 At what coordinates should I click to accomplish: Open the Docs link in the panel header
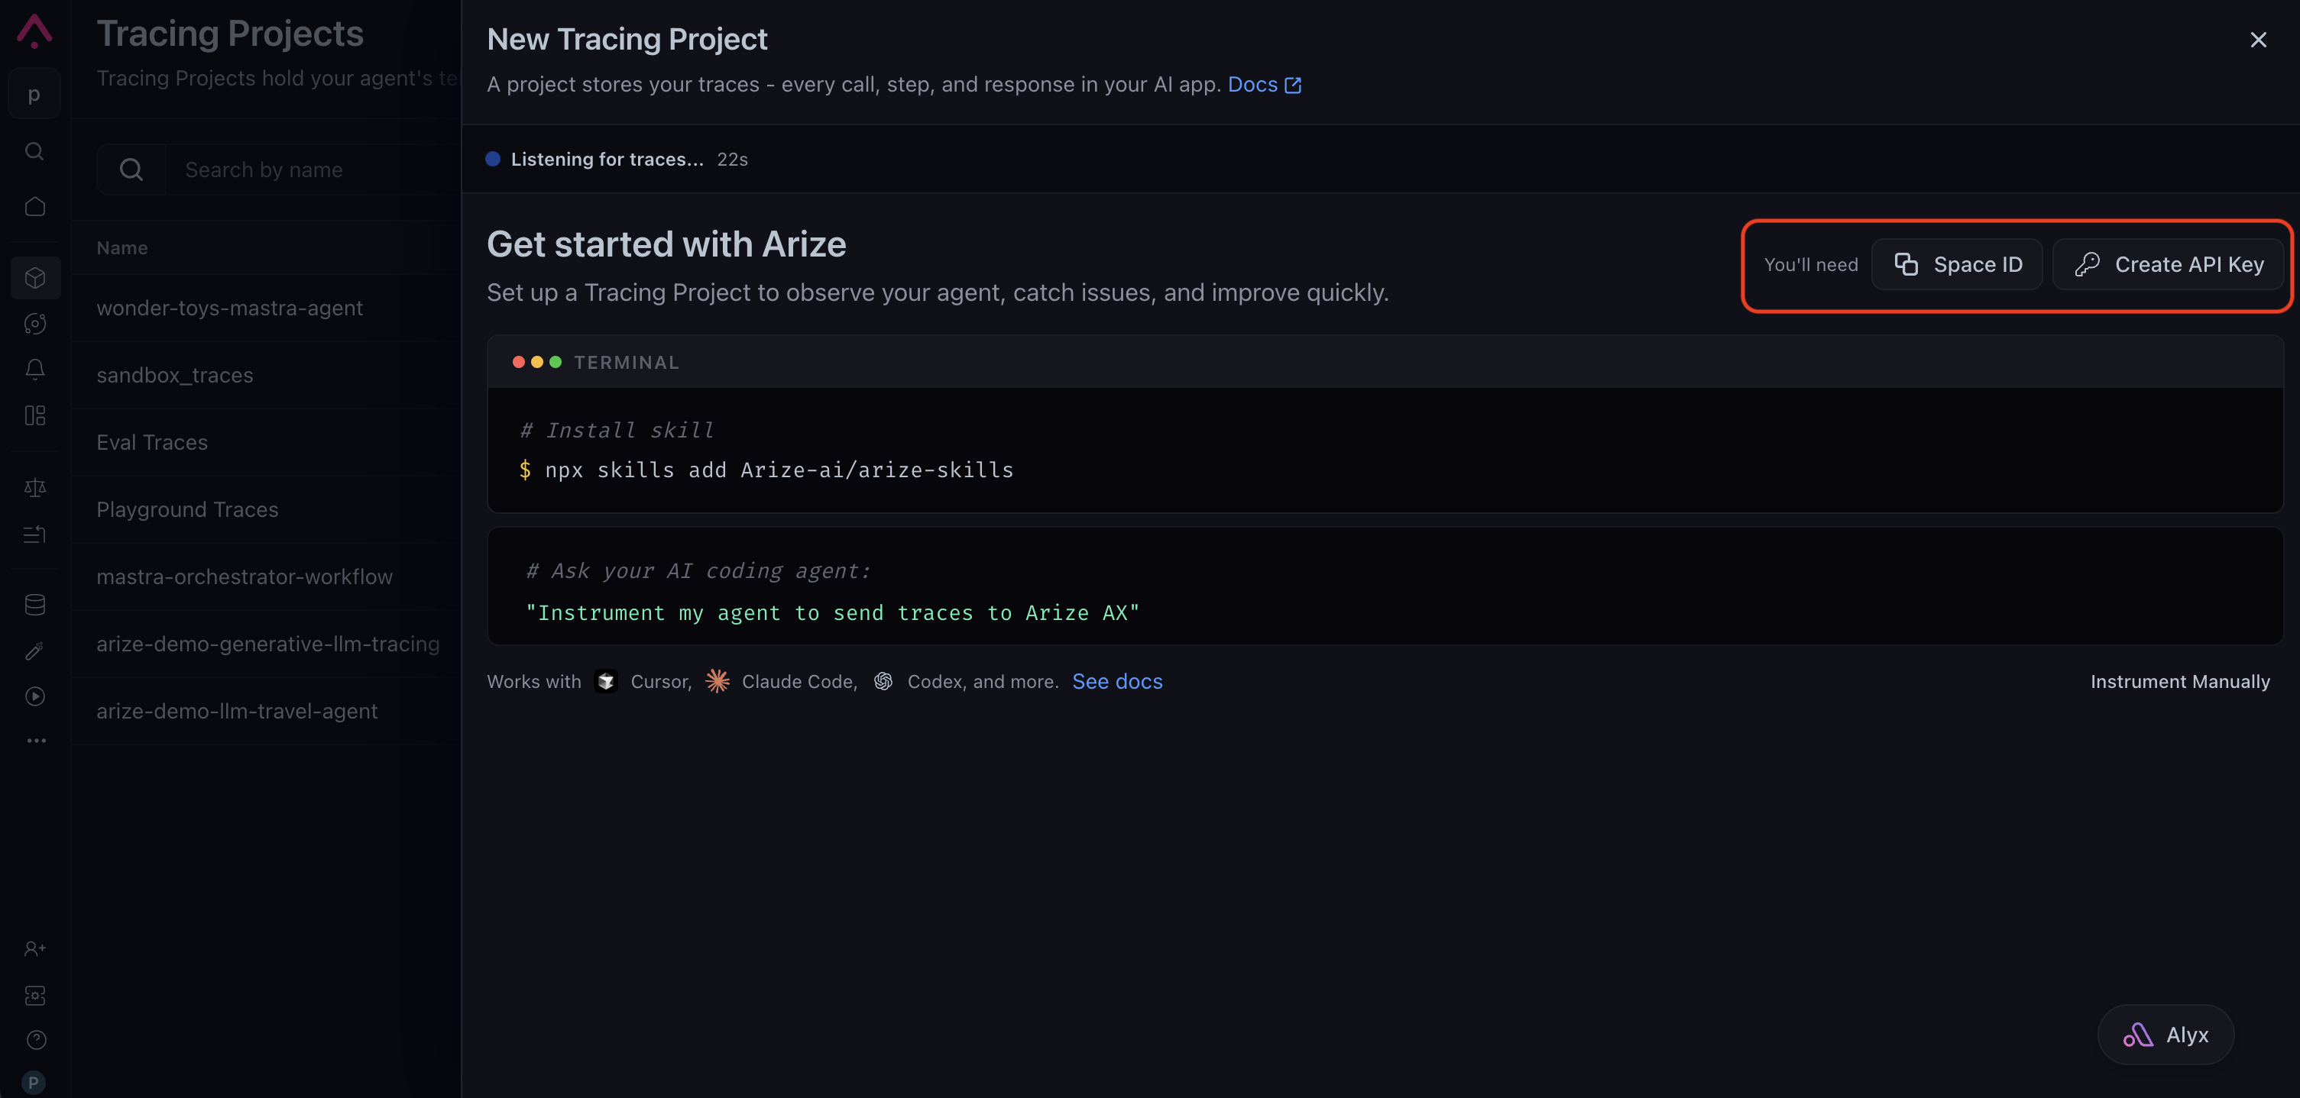[x=1265, y=85]
